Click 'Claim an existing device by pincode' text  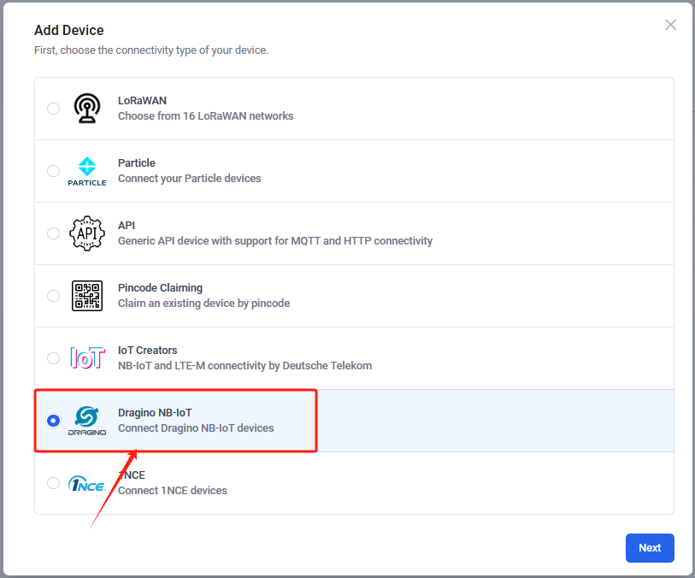tap(204, 304)
